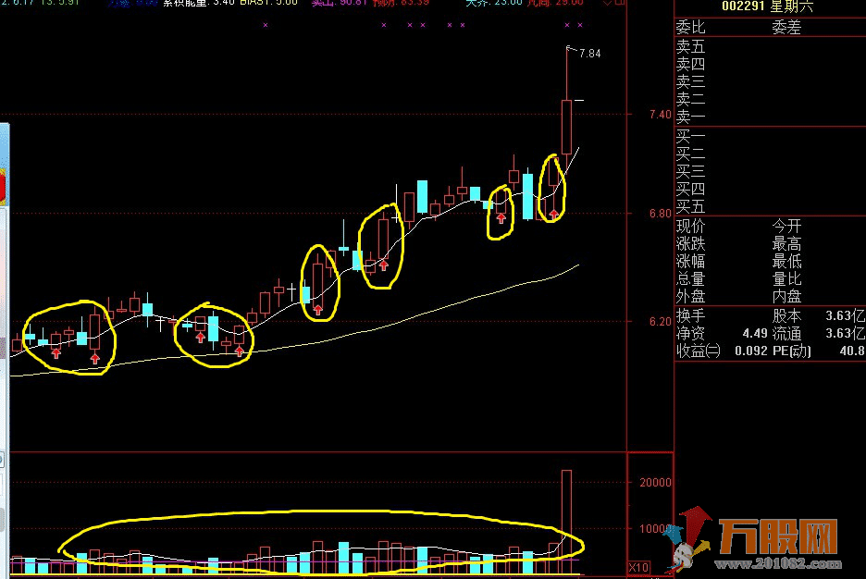866x579 pixels.
Task: Select the 换手 turnover label
Action: click(690, 315)
